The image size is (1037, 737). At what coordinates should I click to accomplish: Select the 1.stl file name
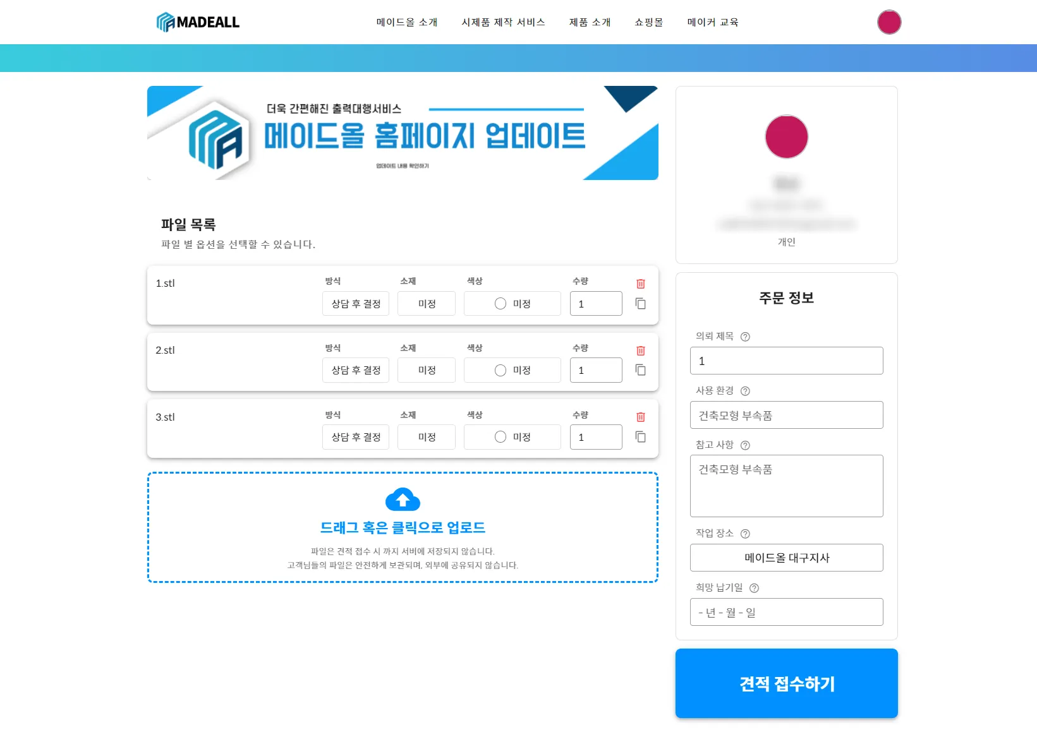pos(165,284)
